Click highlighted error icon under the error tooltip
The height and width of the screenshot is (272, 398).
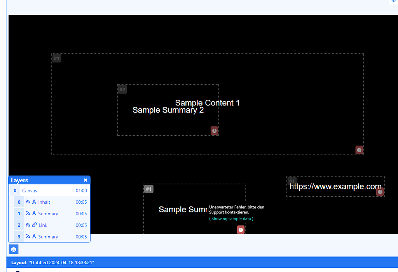241,230
